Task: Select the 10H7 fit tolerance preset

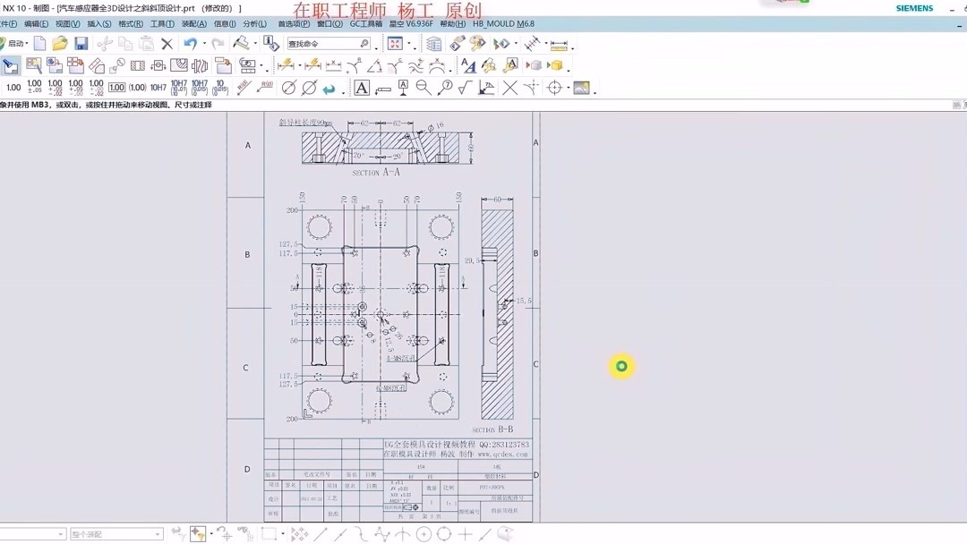Action: (157, 87)
